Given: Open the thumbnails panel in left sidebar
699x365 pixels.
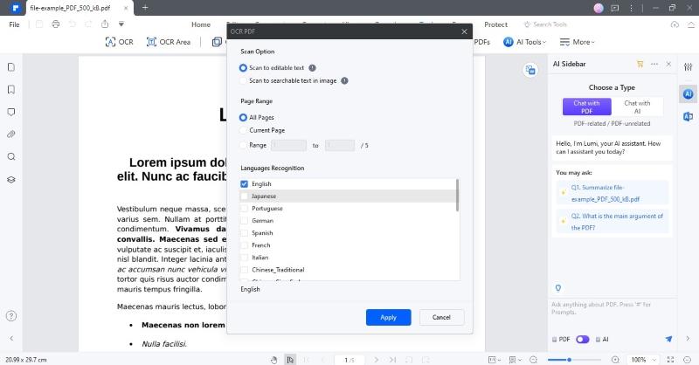Looking at the screenshot, I should (x=11, y=67).
